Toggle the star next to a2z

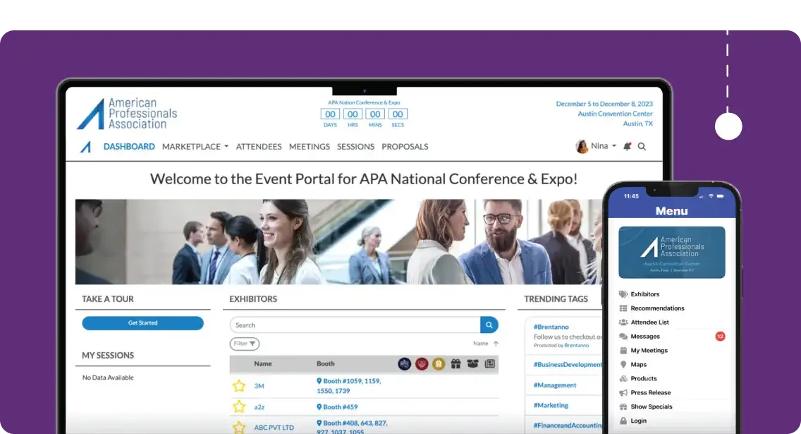pos(239,407)
